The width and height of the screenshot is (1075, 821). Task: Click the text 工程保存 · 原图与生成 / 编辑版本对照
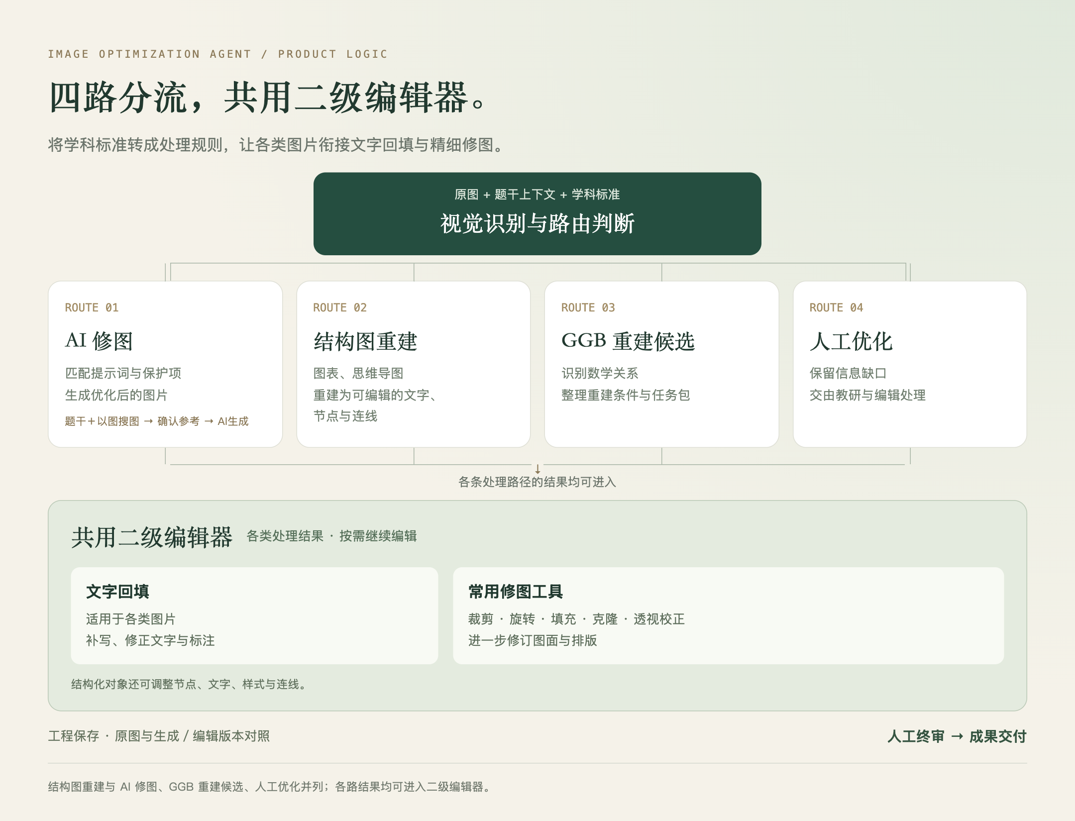pyautogui.click(x=159, y=736)
